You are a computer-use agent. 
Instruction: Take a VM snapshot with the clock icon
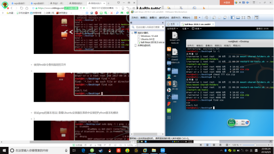pos(214,18)
